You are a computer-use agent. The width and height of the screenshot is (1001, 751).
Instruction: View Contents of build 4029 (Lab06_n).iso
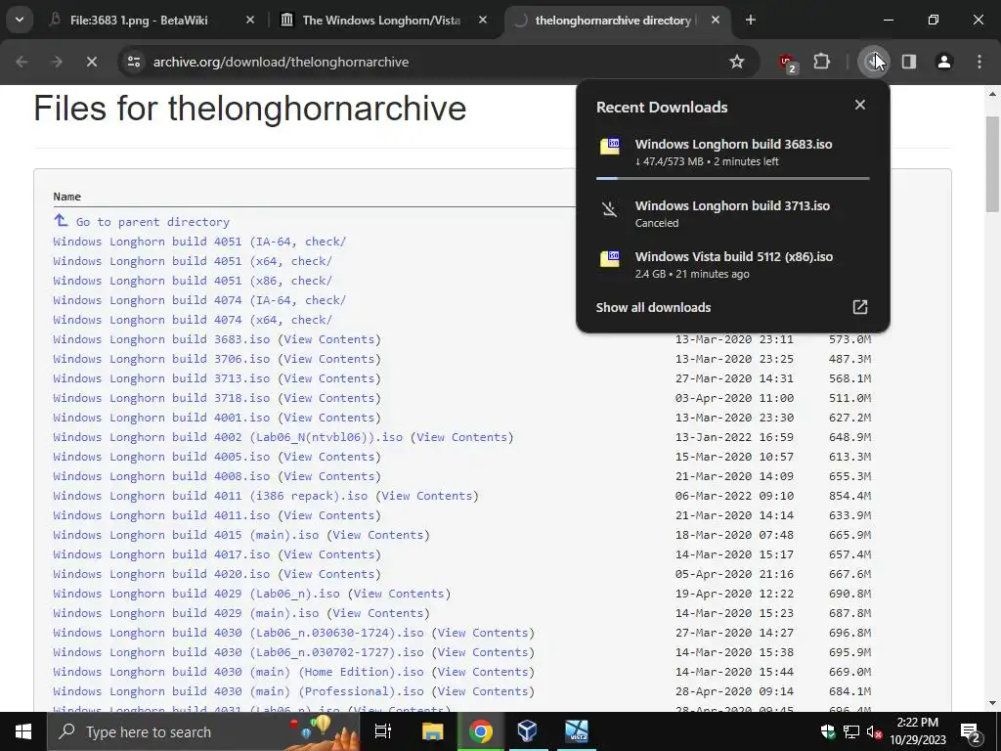coord(399,594)
